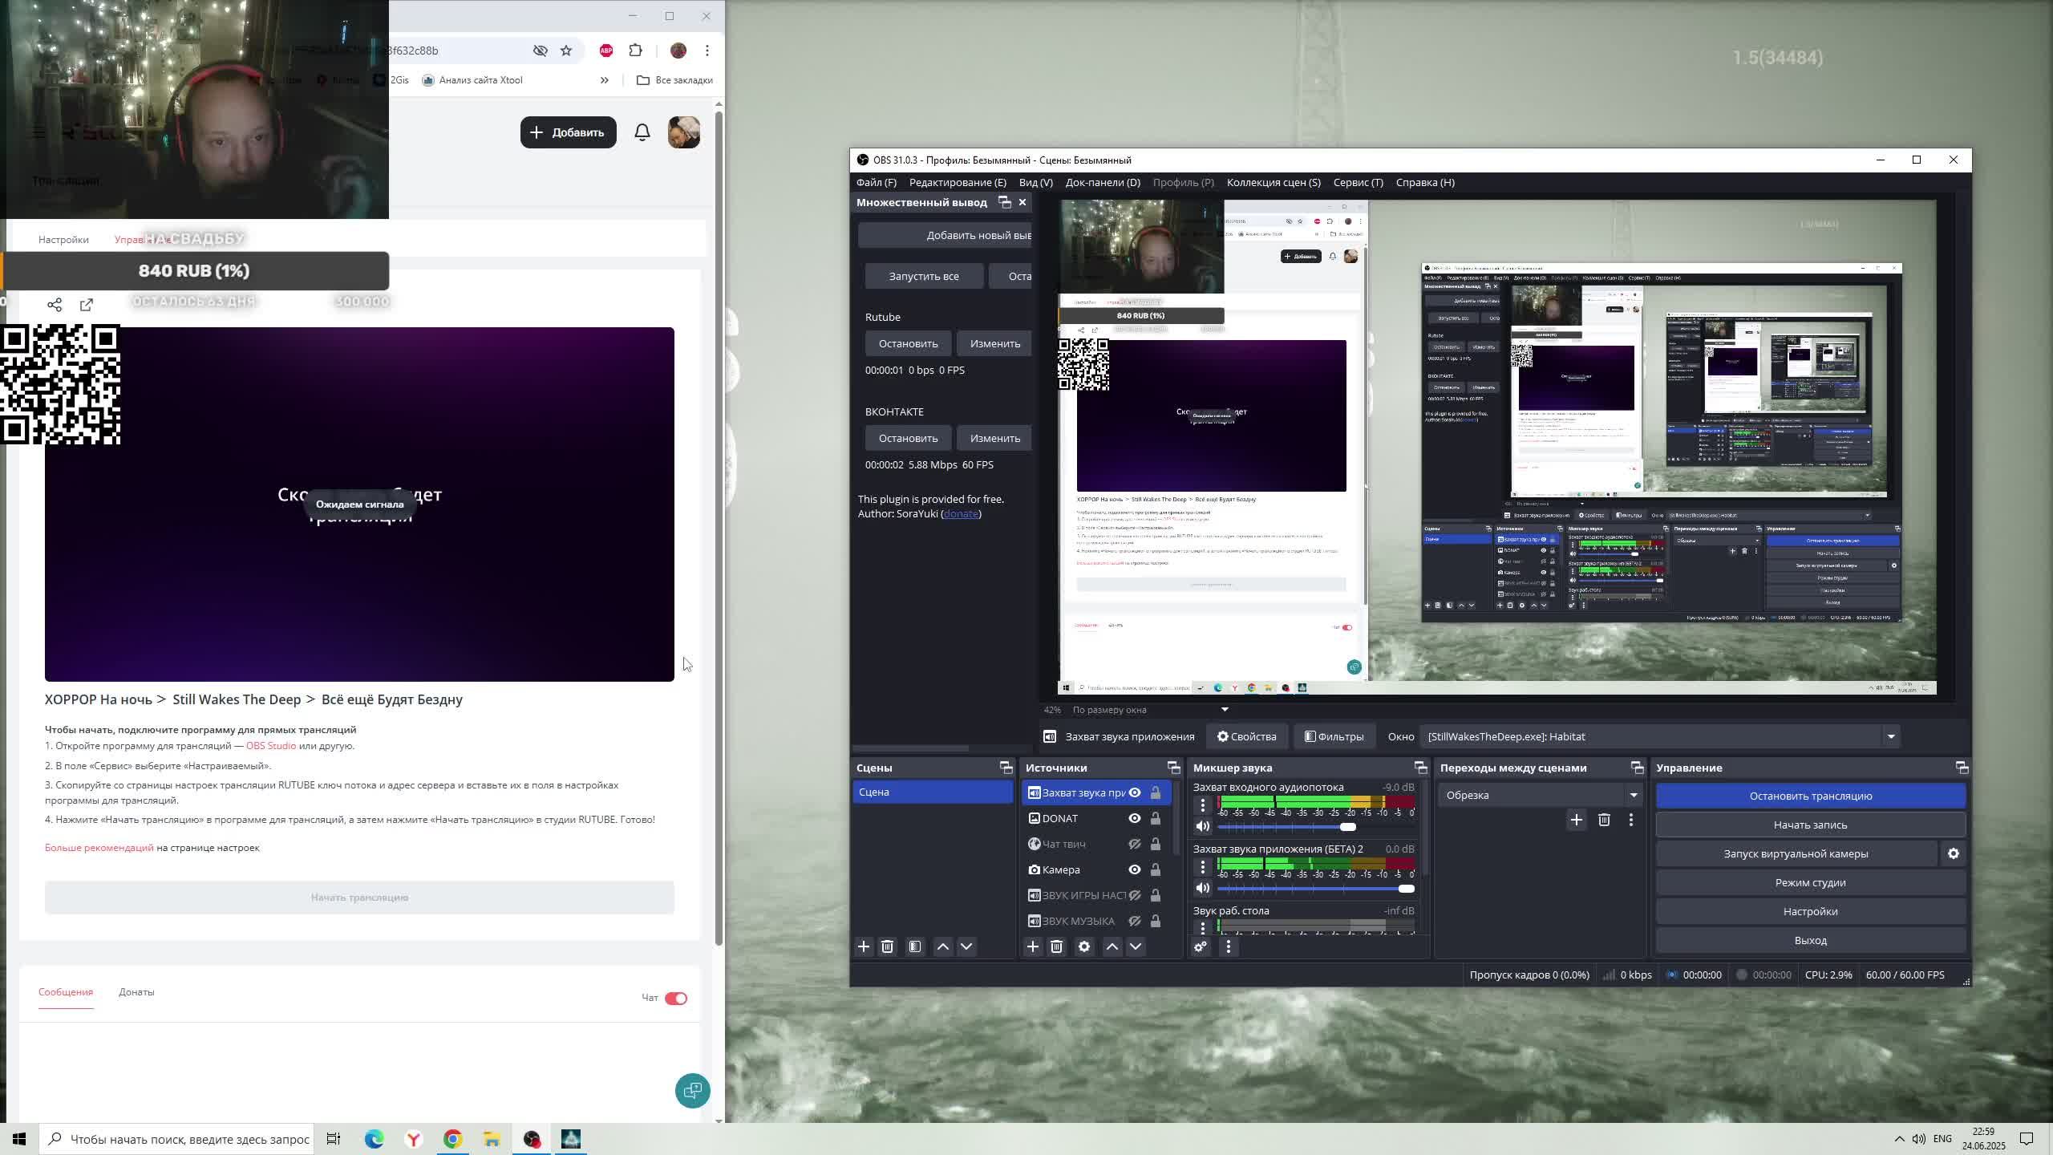This screenshot has width=2053, height=1155.
Task: Move source up in Sources panel
Action: pos(1112,946)
